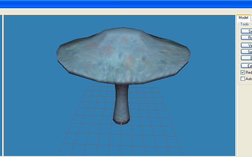
Task: Click the yellow origin marker at the stem base
Action: [121, 124]
